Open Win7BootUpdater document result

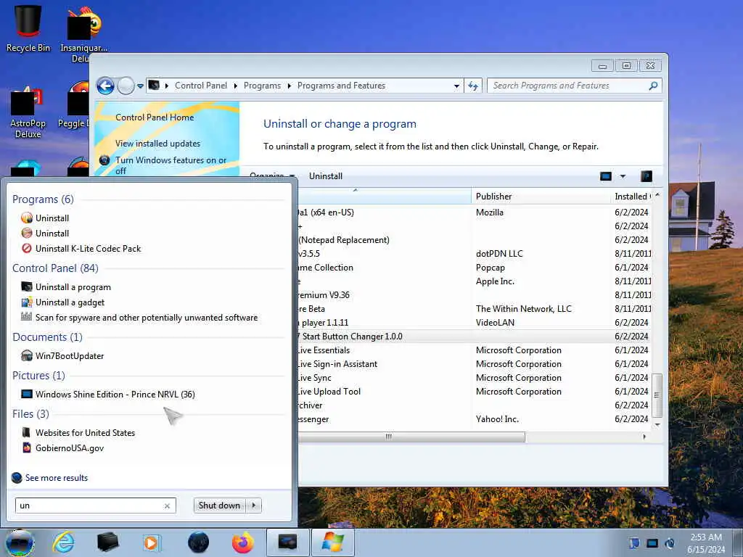pos(62,355)
